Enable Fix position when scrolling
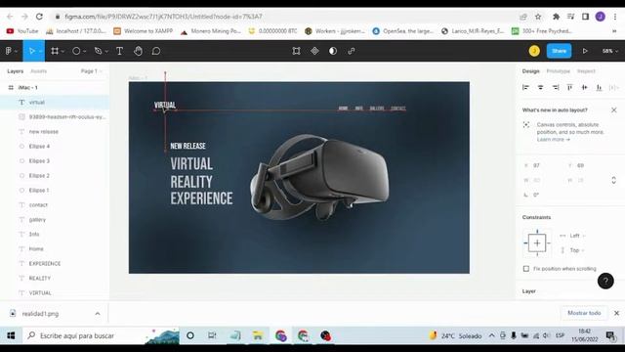The height and width of the screenshot is (352, 625). tap(526, 269)
